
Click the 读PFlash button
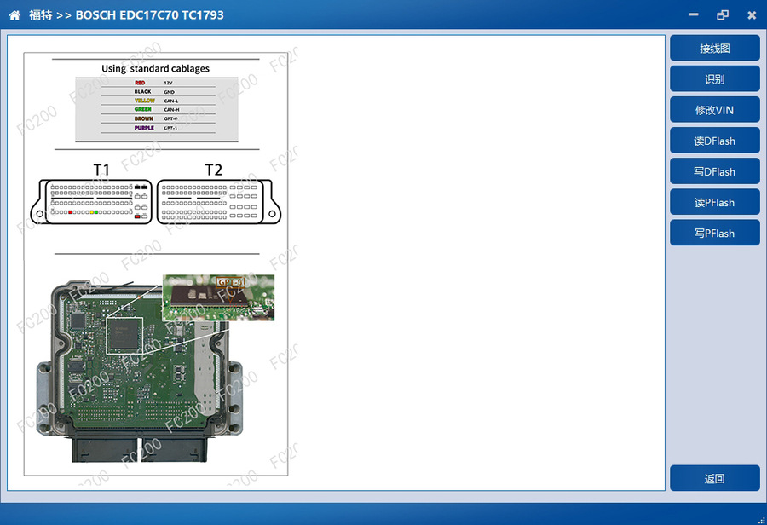[715, 202]
